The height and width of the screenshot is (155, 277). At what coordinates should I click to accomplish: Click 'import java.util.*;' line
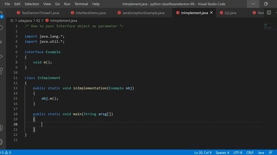tap(45, 41)
